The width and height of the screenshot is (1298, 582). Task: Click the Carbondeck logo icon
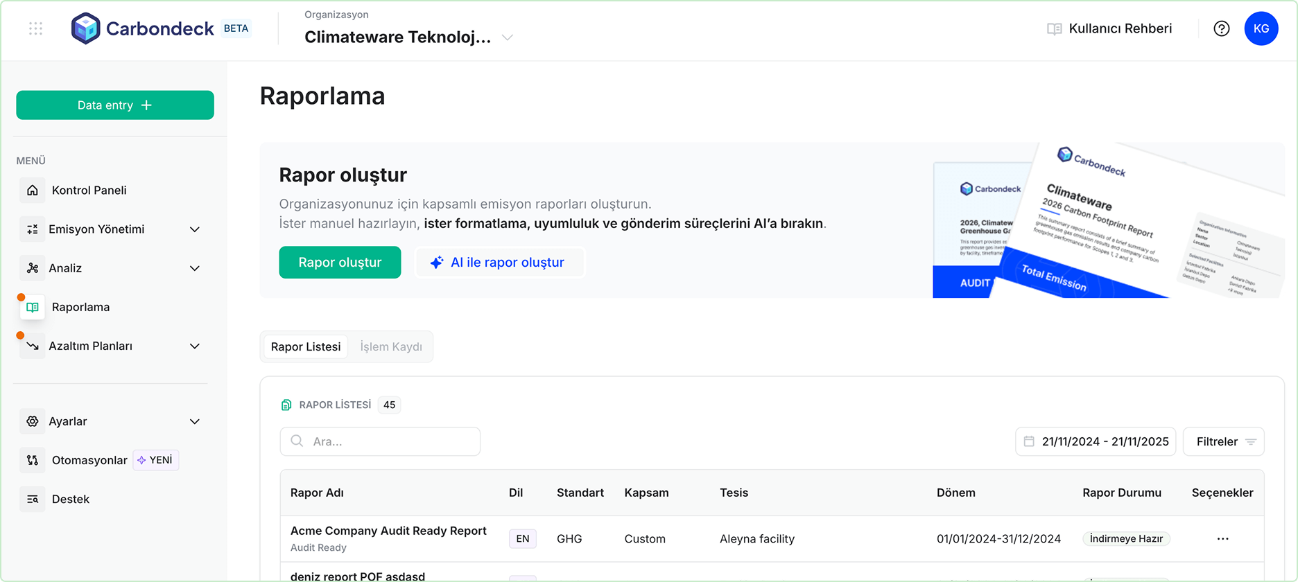coord(86,28)
